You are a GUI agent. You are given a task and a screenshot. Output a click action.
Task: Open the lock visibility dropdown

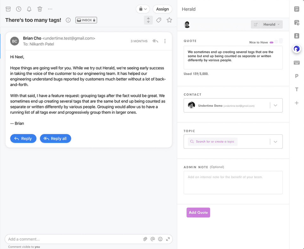(143, 9)
